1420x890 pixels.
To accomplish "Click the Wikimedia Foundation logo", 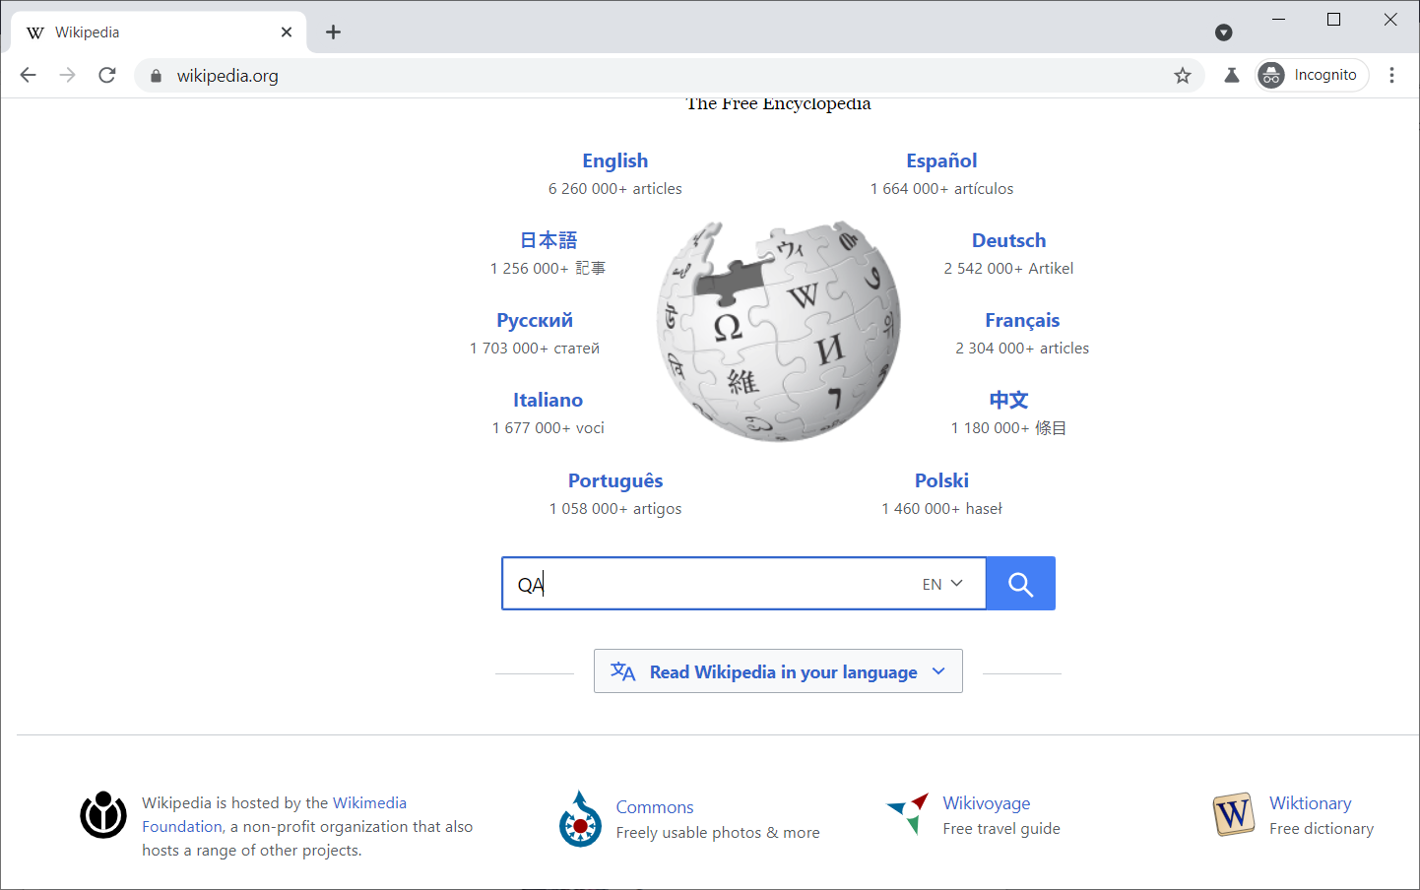I will click(102, 815).
